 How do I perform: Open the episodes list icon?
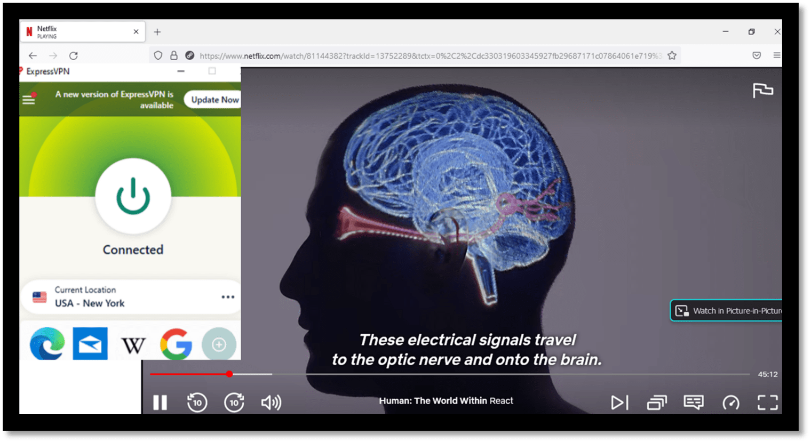pyautogui.click(x=657, y=402)
